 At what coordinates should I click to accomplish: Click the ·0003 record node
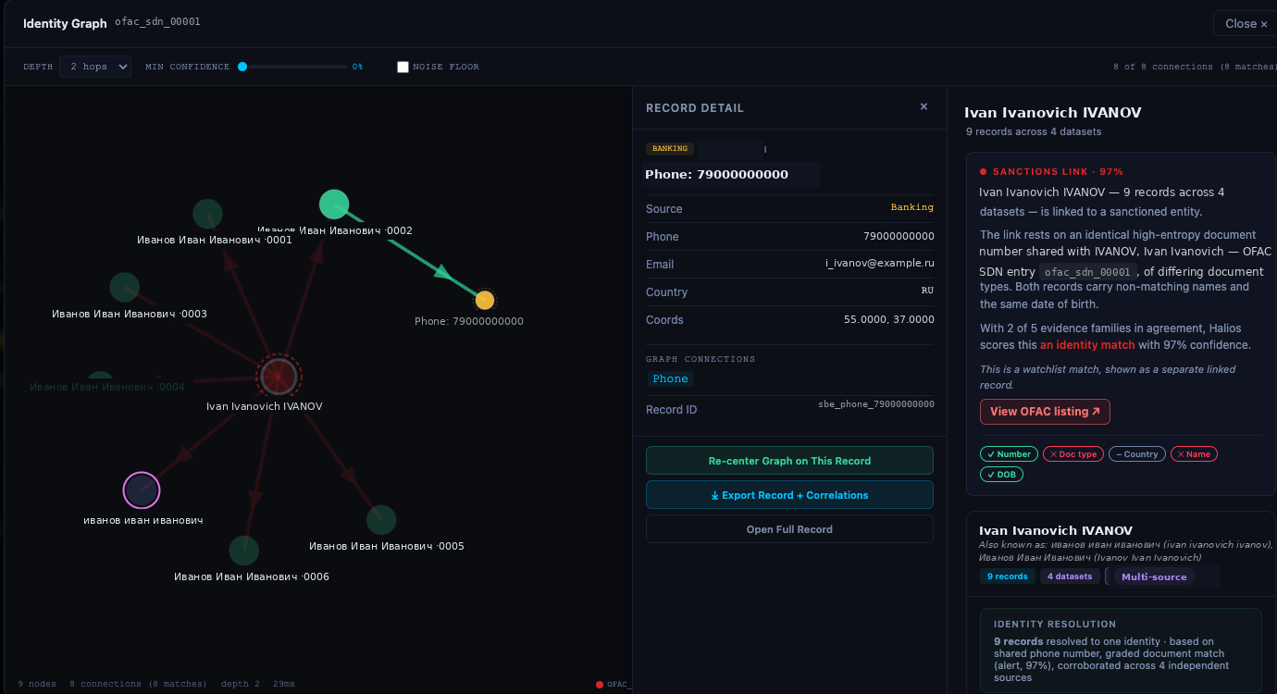click(x=124, y=287)
